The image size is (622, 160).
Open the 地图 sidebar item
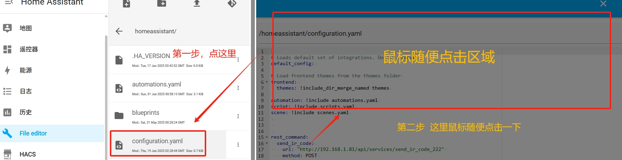[x=52, y=28]
